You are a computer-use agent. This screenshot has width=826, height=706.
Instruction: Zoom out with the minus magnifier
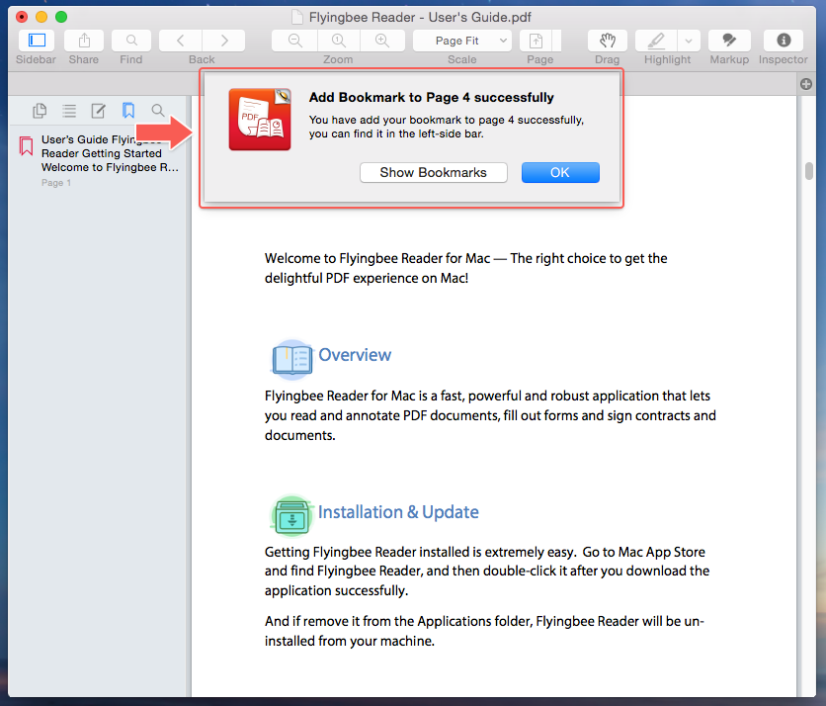coord(295,41)
